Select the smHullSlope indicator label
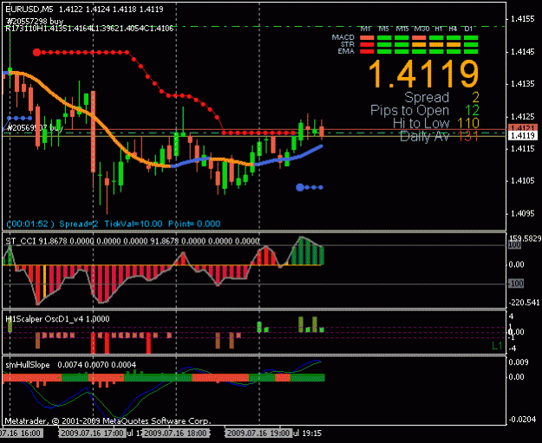 [28, 365]
